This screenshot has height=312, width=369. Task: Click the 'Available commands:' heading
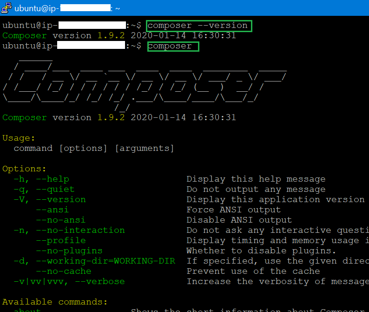pos(55,302)
